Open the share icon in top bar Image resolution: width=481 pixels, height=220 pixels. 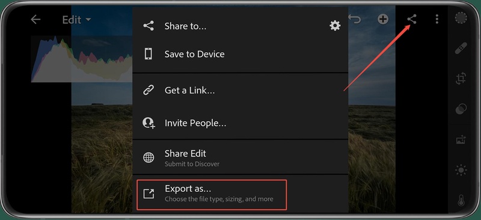click(x=412, y=19)
